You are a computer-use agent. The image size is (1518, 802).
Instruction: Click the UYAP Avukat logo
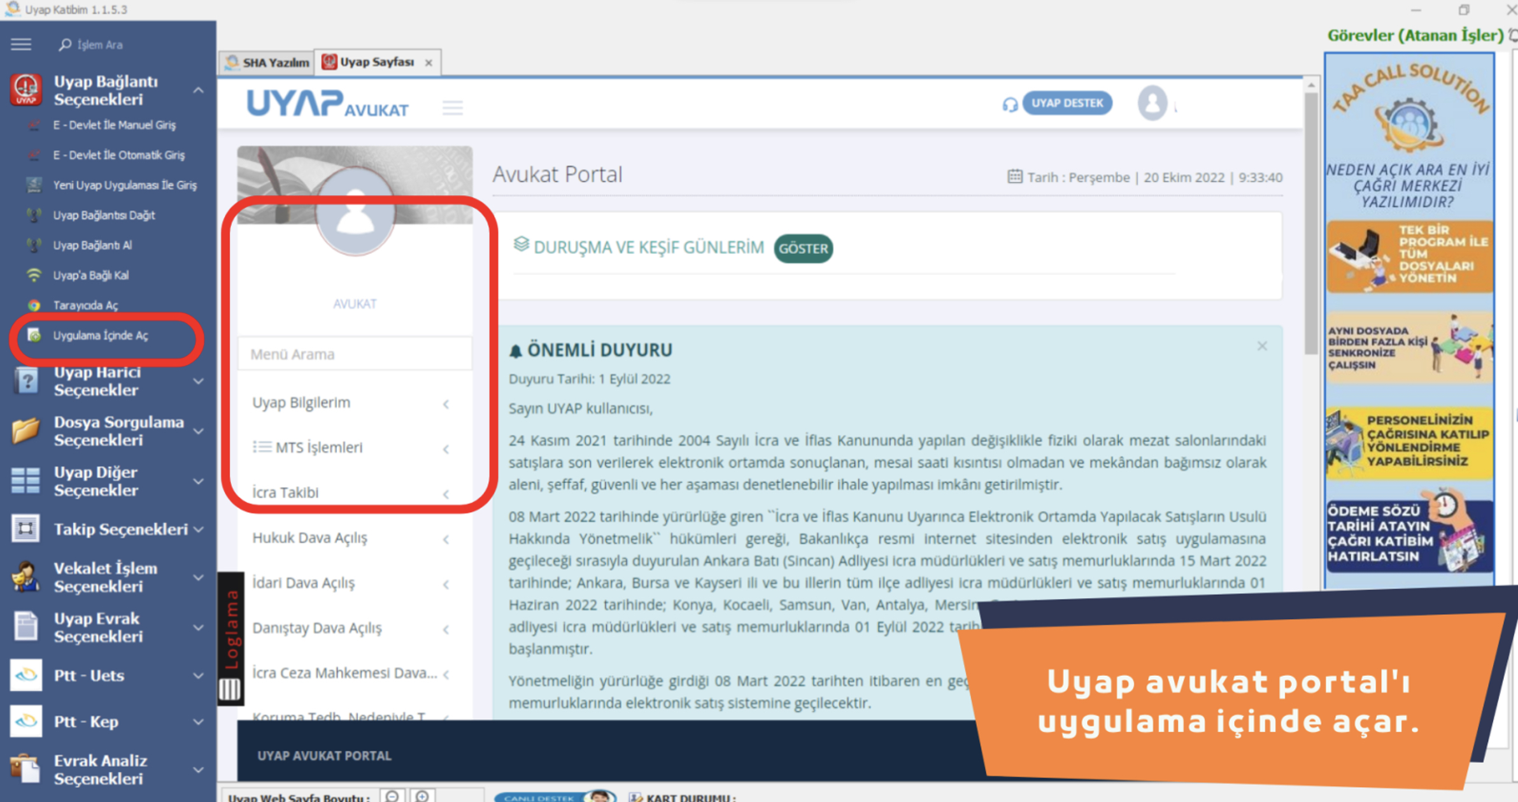tap(327, 104)
